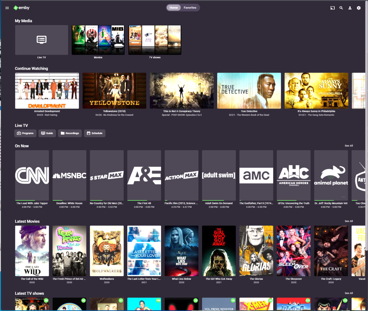Click Deadline: White House program title

point(69,203)
